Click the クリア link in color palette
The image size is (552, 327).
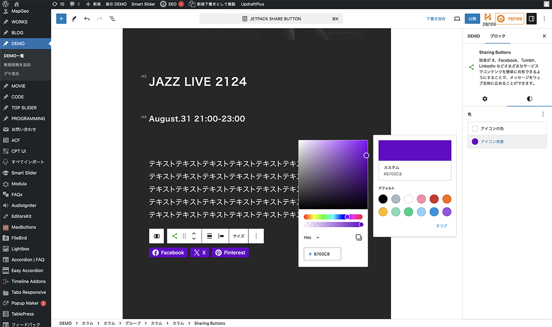tap(441, 226)
